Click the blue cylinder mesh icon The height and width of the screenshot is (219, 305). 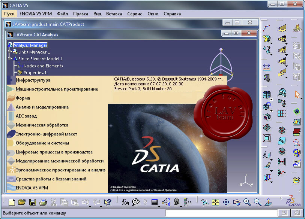coord(266,95)
